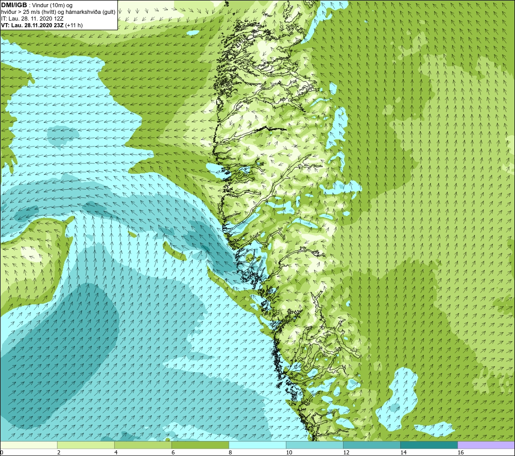Pick the medium teal 12–14 legend swatch
Screen dimensions: 515x456
372,445
